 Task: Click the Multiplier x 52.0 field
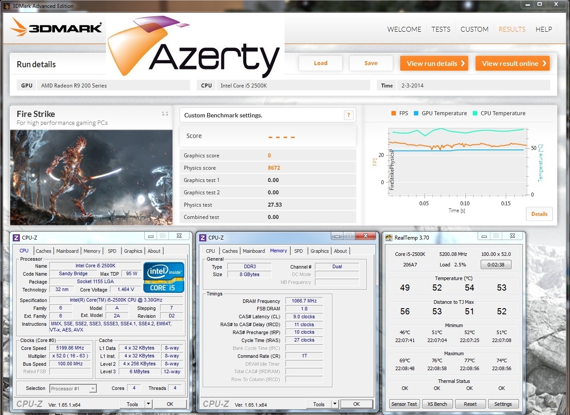coord(70,356)
